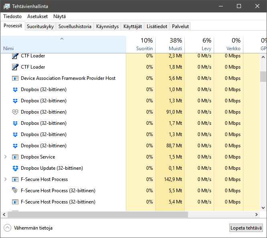This screenshot has width=267, height=238.
Task: Select the Prosessit tab
Action: pyautogui.click(x=13, y=26)
